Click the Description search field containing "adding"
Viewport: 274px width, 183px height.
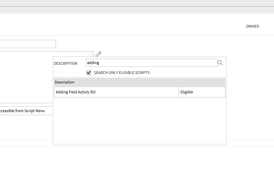coord(152,63)
